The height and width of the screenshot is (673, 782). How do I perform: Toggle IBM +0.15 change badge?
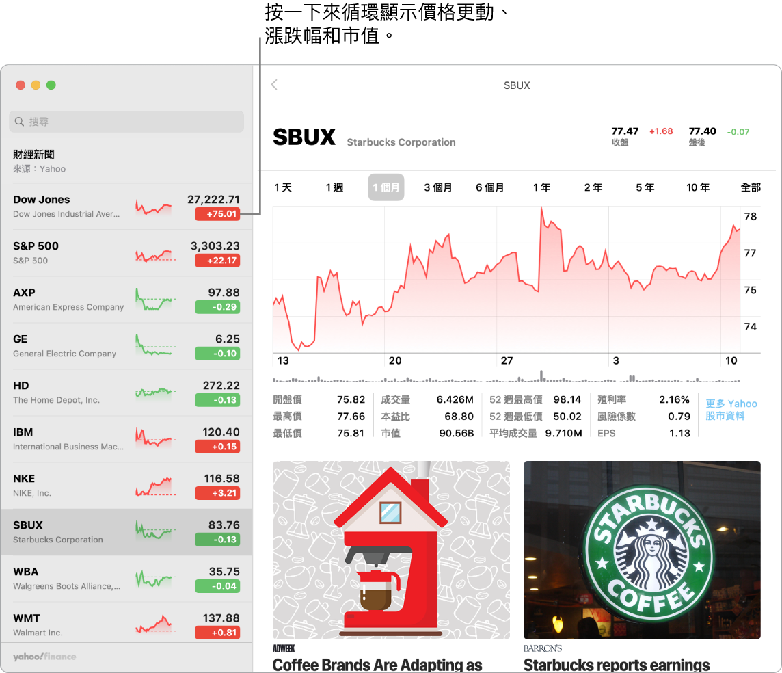click(x=217, y=447)
